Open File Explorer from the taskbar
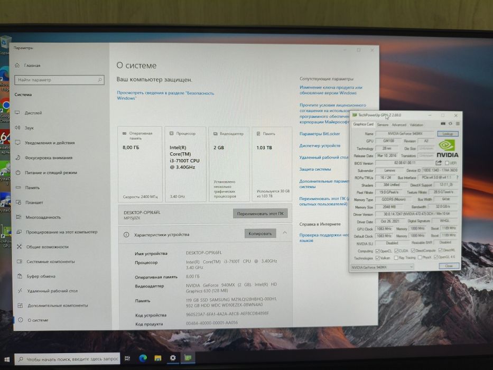 coord(158,358)
